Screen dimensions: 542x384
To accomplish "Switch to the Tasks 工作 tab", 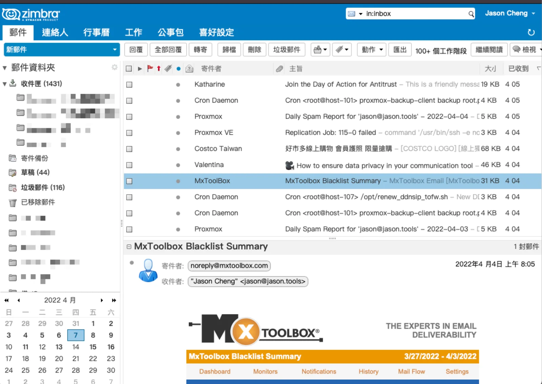I will click(133, 32).
